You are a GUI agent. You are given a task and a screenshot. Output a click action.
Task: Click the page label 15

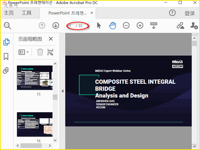(38, 94)
